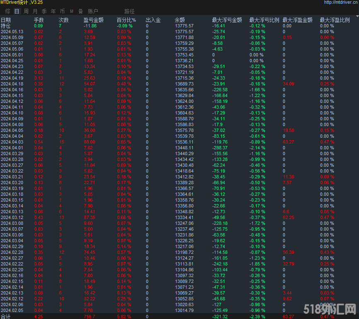Click the M tab
359x319 pixels.
point(72,11)
